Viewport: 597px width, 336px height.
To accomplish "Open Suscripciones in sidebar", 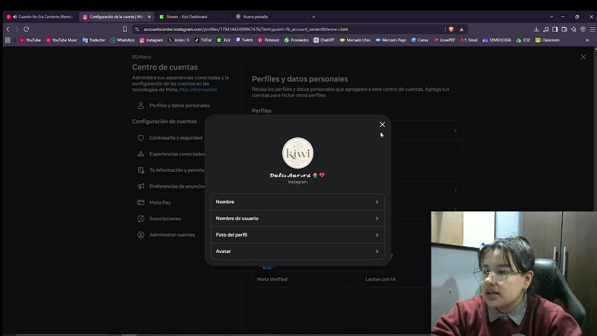I will click(159, 218).
